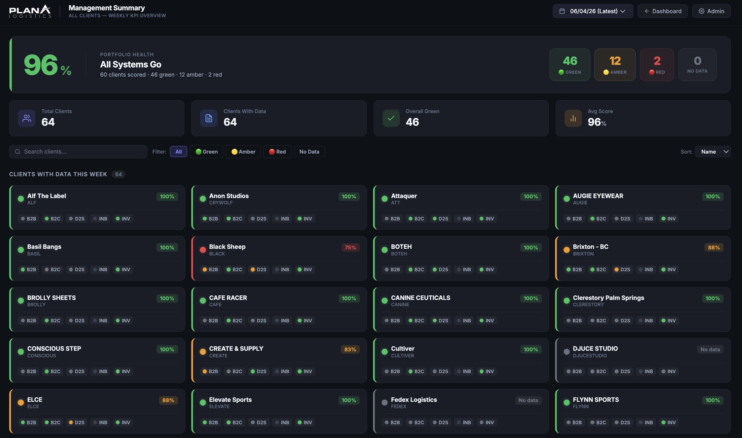Click CONSCIOUS STEP client name

pyautogui.click(x=54, y=348)
